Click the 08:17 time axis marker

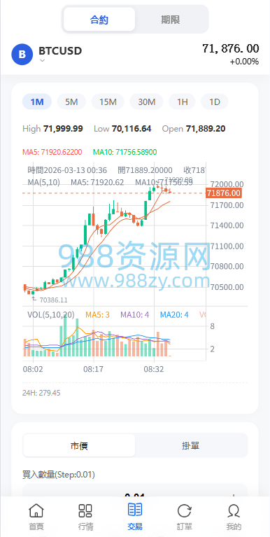(x=93, y=370)
